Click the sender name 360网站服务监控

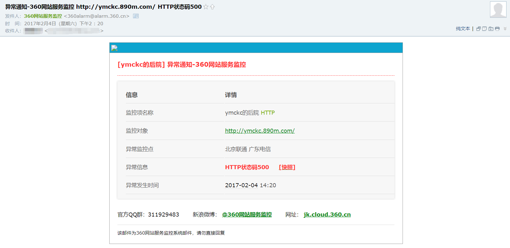pos(43,16)
